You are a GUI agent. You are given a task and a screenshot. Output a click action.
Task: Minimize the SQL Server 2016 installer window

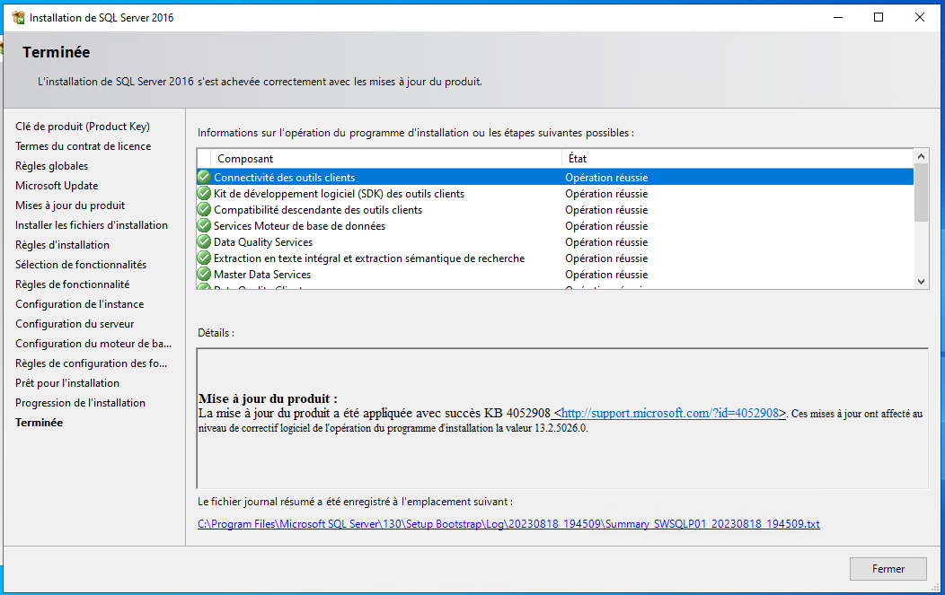[838, 17]
